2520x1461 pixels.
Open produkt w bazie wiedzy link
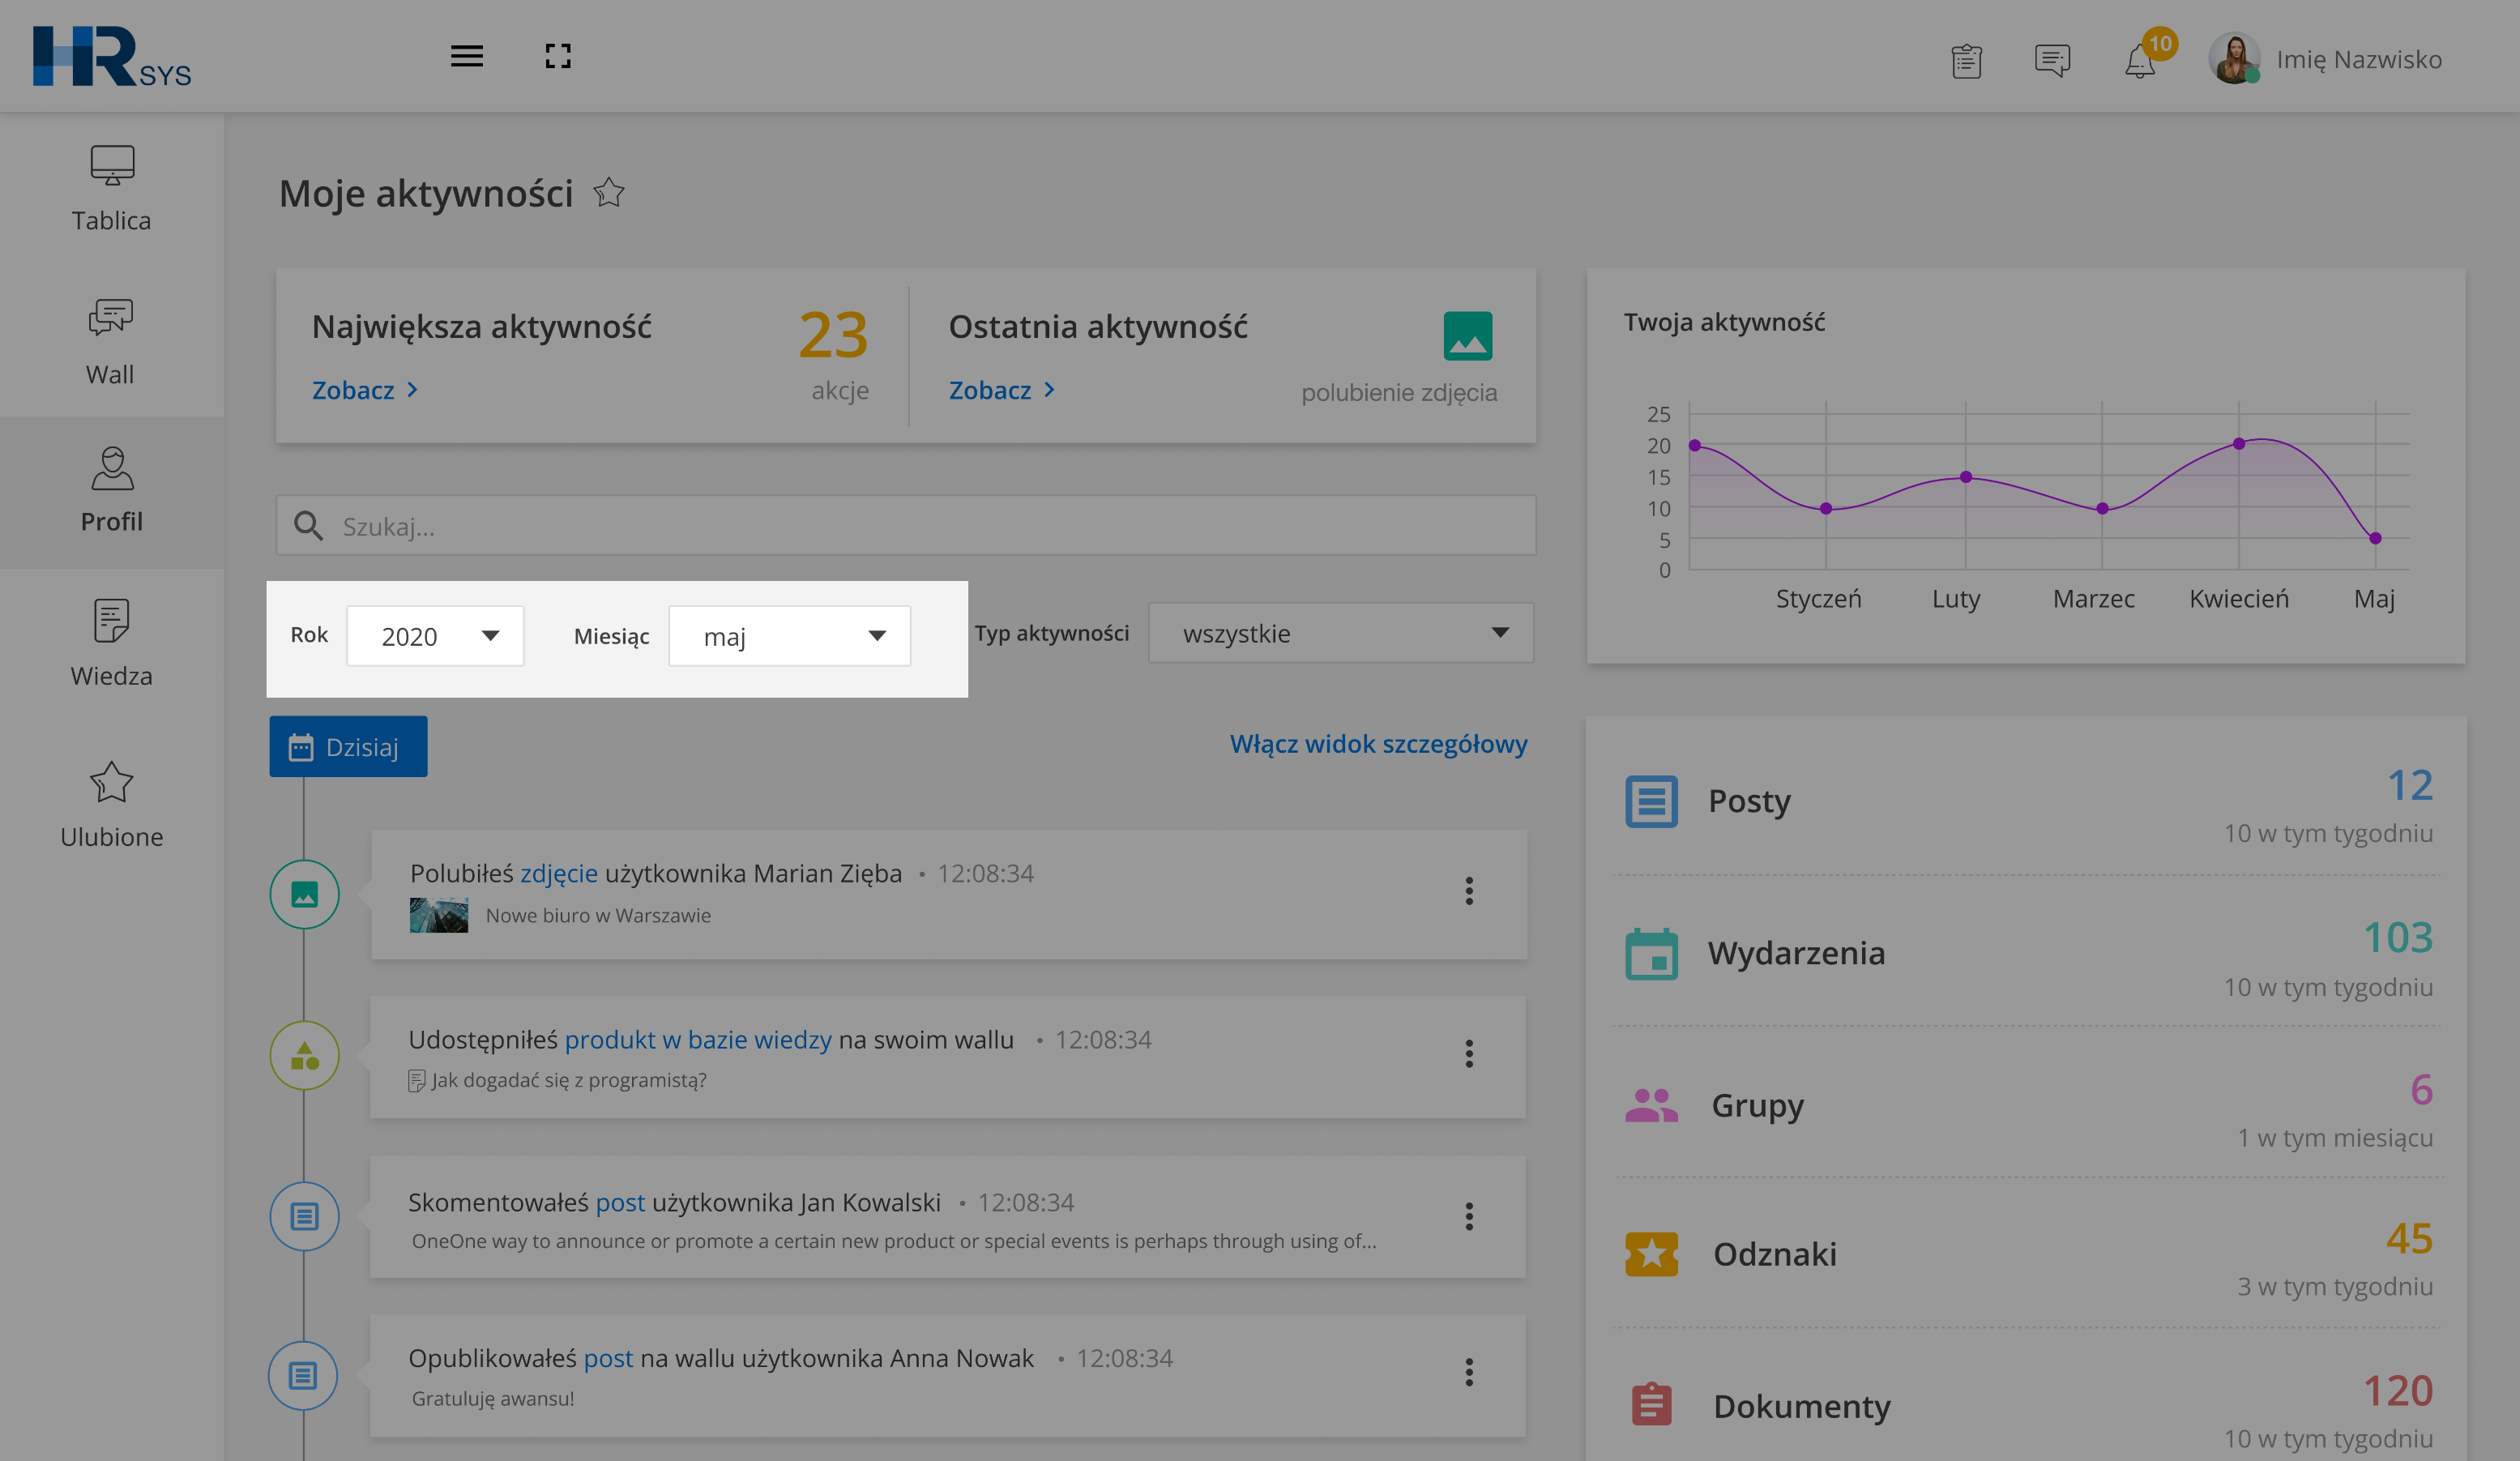tap(697, 1039)
